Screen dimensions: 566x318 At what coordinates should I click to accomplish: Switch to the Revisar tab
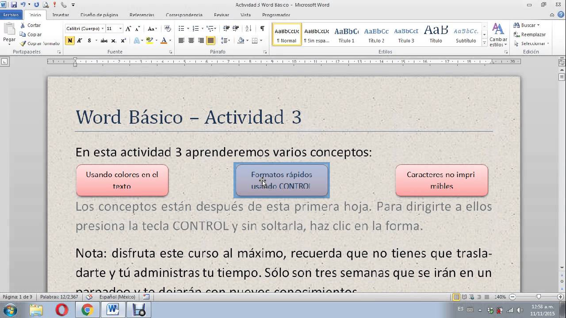click(x=222, y=15)
